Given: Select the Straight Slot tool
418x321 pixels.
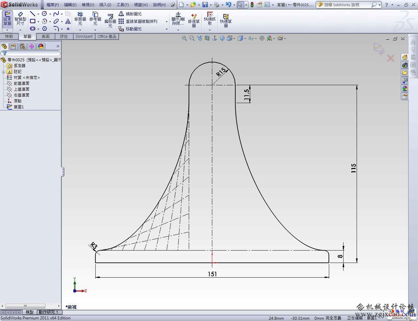Looking at the screenshot, I should (32, 29).
